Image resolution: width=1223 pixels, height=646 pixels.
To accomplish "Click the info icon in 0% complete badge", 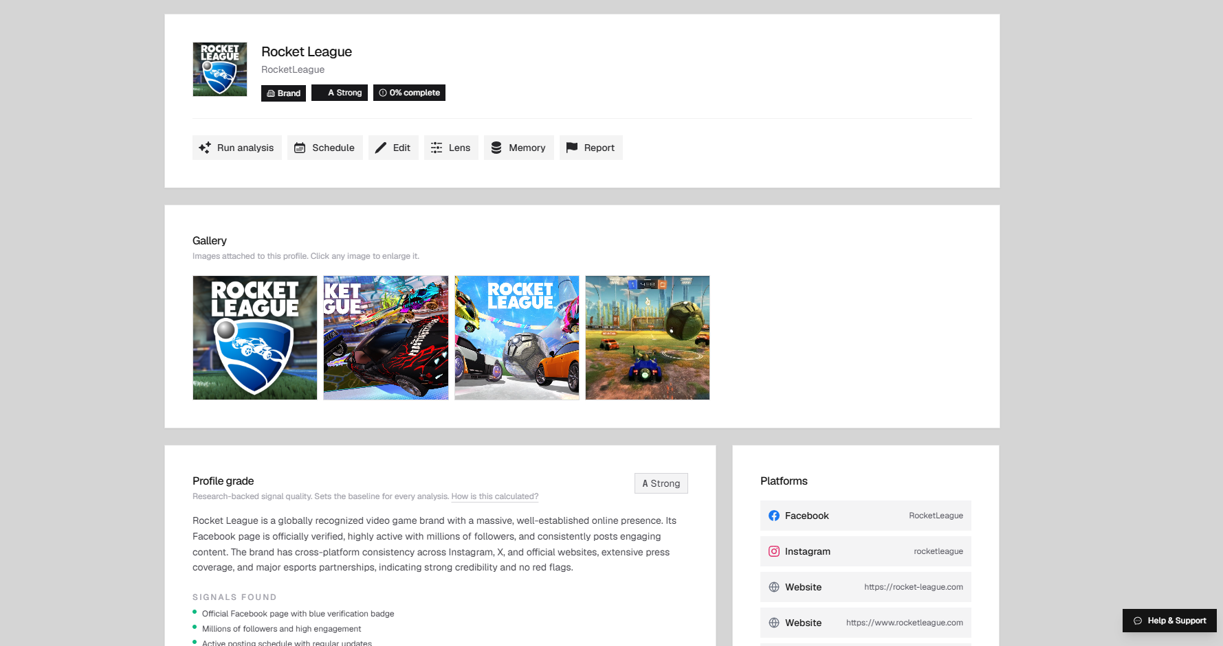I will tap(383, 93).
